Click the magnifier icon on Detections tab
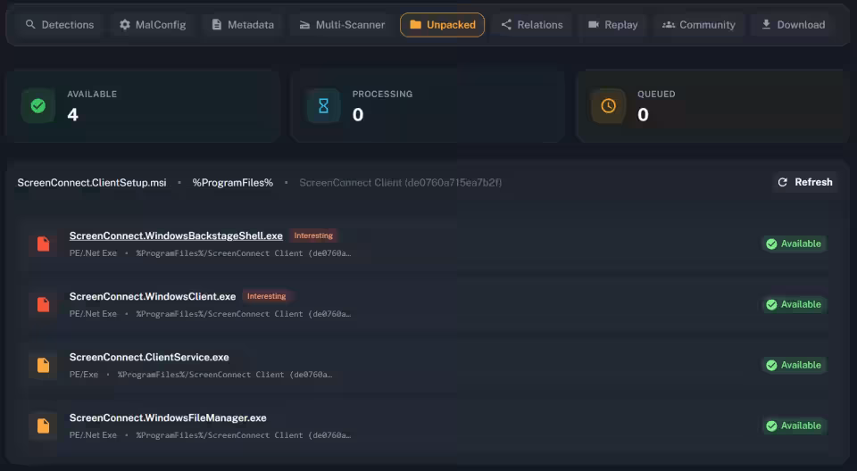 click(30, 25)
